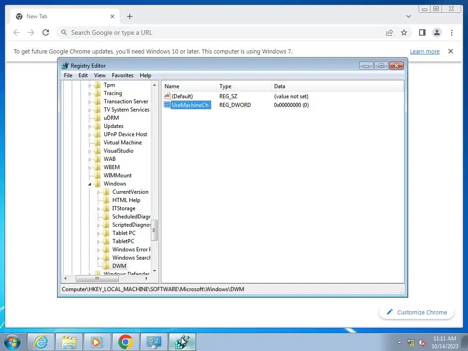Select the TabletPC tree item

123,241
